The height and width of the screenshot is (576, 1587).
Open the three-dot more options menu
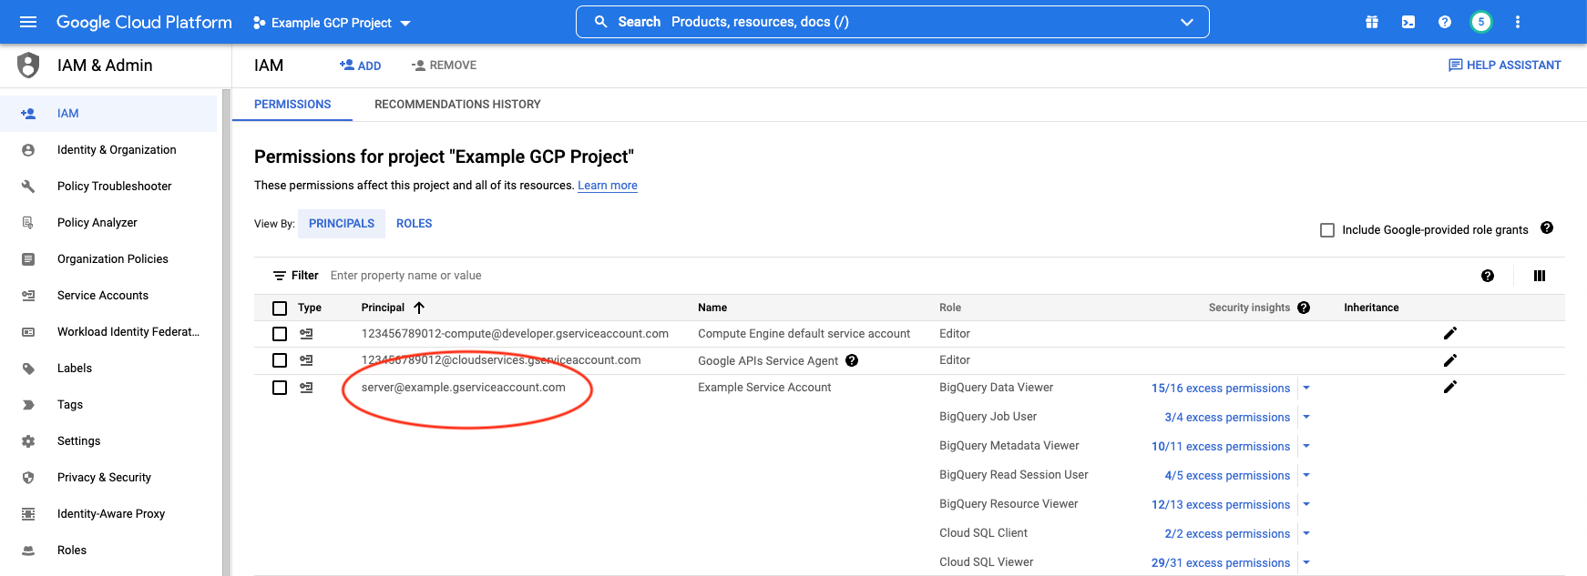pyautogui.click(x=1518, y=22)
